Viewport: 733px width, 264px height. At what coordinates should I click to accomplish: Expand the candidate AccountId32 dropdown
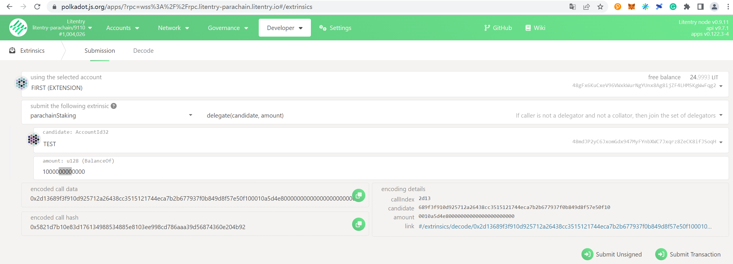click(x=721, y=142)
